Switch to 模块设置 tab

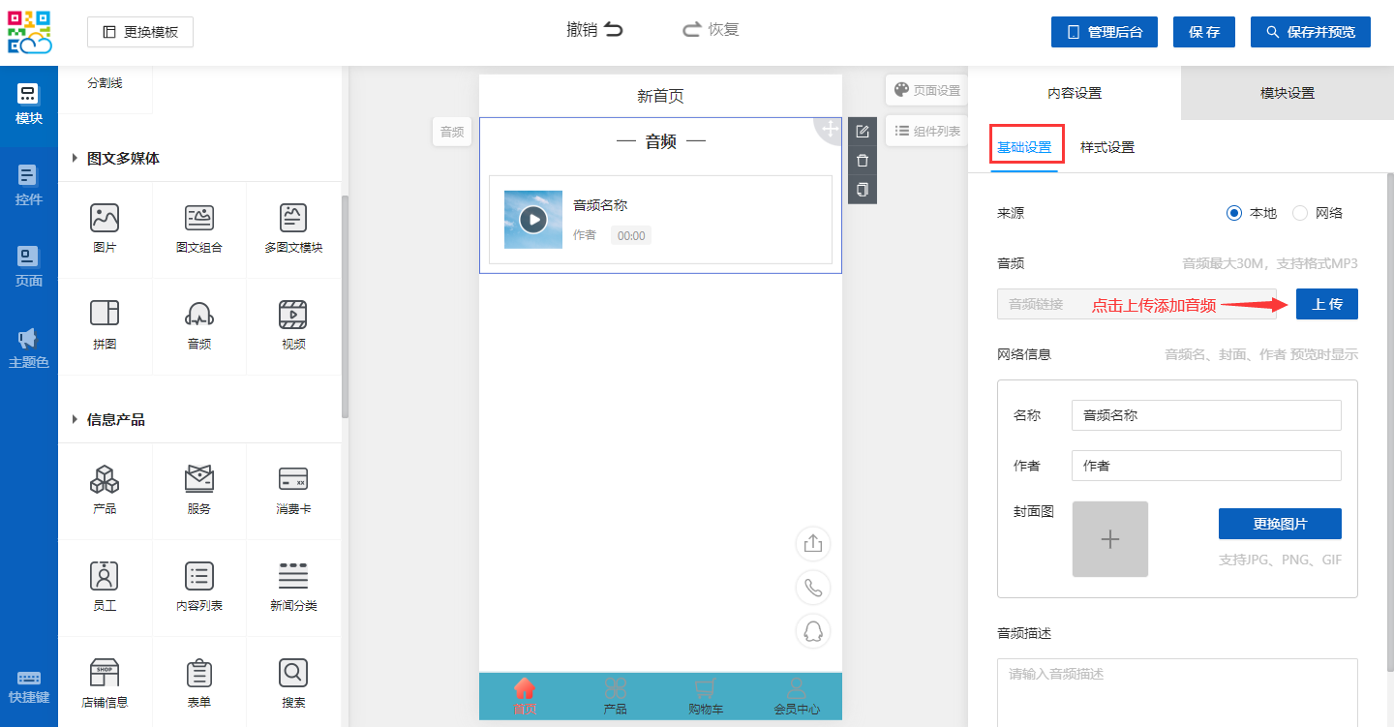tap(1287, 93)
